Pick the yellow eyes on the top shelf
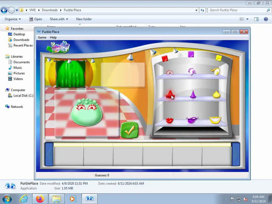This screenshot has width=272, height=204. tap(216, 71)
